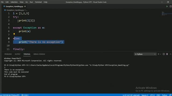
Task: Change indentation via 'Spaces: 4'
Action: click(x=145, y=95)
